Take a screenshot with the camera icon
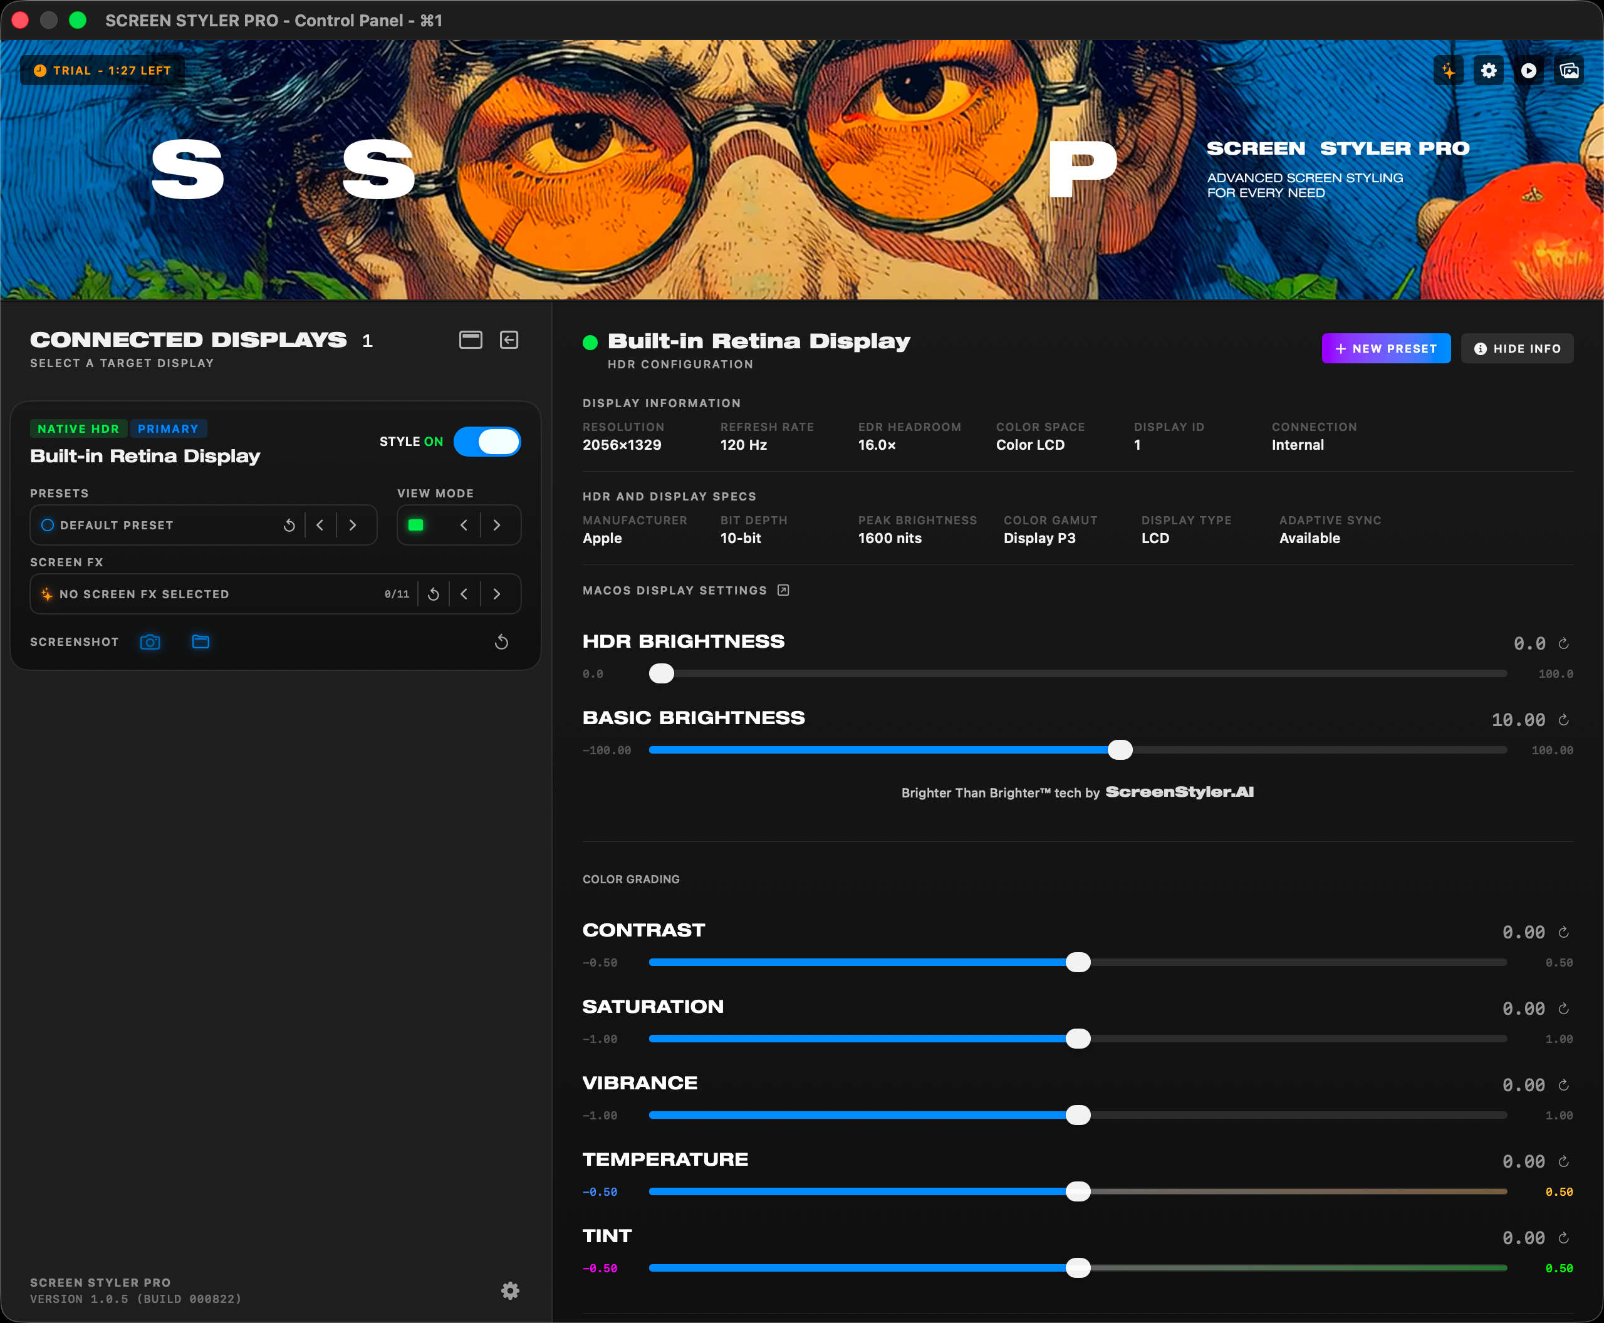The width and height of the screenshot is (1604, 1323). click(x=150, y=641)
